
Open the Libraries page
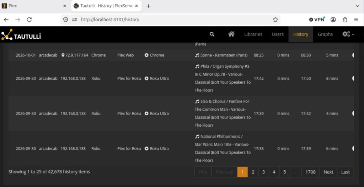point(253,34)
